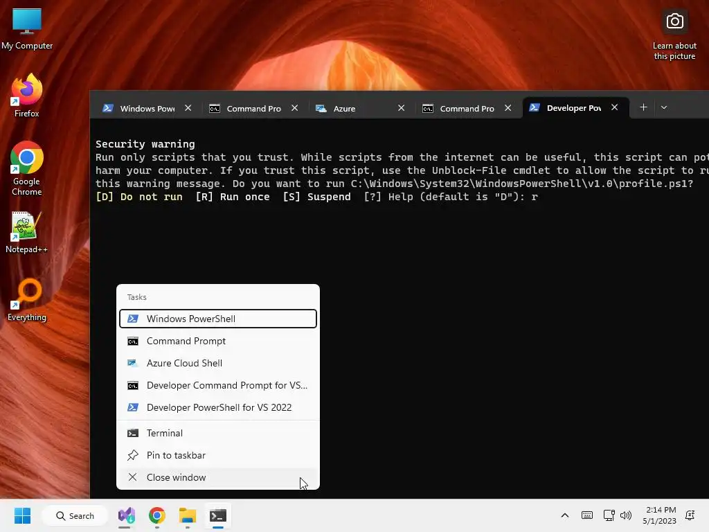This screenshot has width=709, height=532.
Task: Close the Windows PowerShell tab
Action: pos(188,107)
